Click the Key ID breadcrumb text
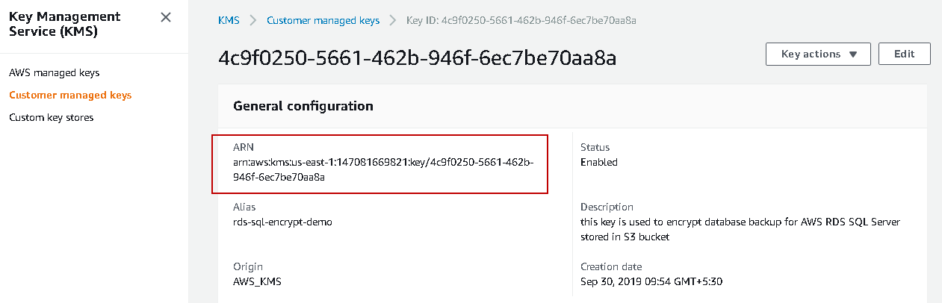The width and height of the screenshot is (942, 303). pos(521,21)
